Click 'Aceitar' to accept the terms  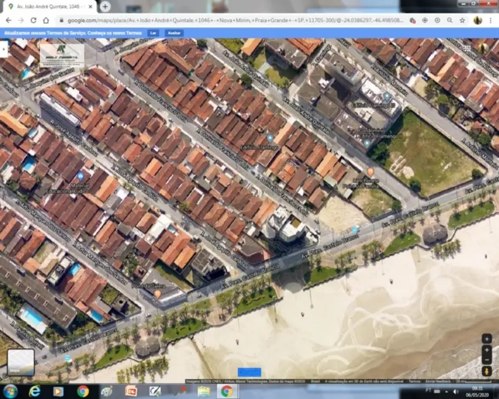(x=174, y=33)
